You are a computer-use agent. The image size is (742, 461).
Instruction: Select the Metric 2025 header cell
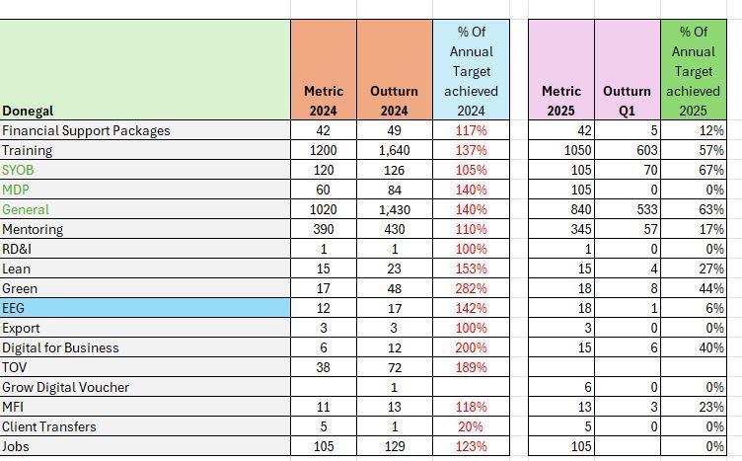pos(560,100)
